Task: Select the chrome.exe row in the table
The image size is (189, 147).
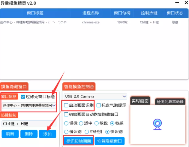Action: click(x=90, y=22)
